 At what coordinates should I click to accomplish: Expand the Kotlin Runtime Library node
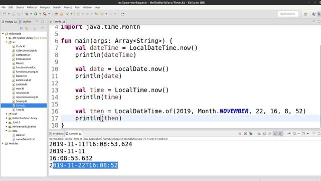[x=7, y=118]
